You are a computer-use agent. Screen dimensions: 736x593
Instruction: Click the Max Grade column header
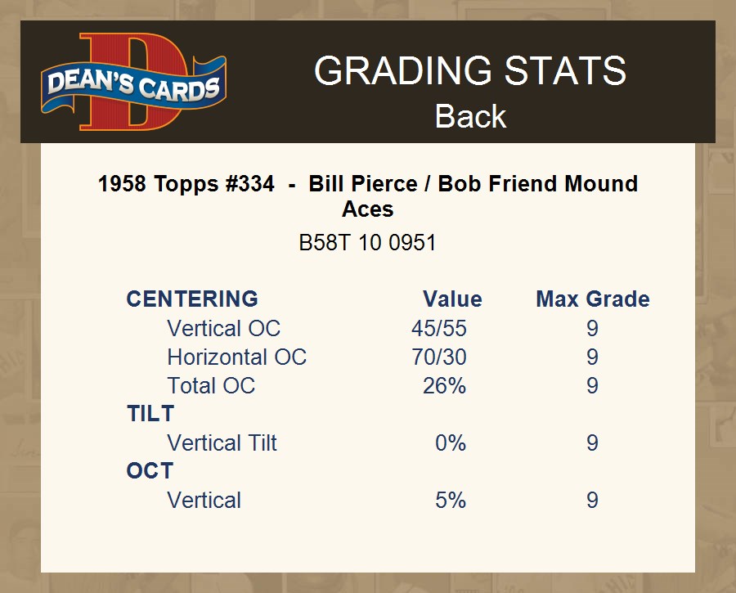(x=592, y=299)
